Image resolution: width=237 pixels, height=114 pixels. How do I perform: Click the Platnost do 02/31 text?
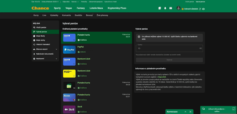126,95
